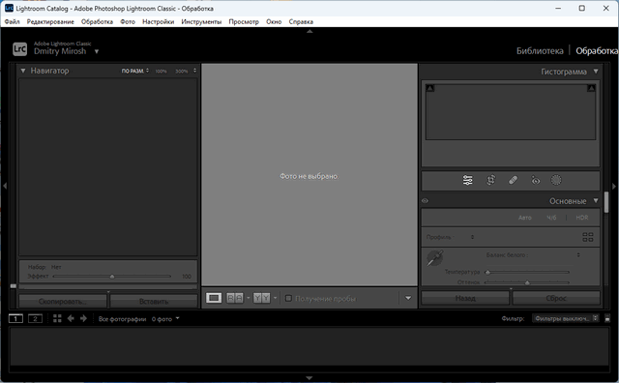Switch to the Обработка module
619x383 pixels.
point(597,51)
